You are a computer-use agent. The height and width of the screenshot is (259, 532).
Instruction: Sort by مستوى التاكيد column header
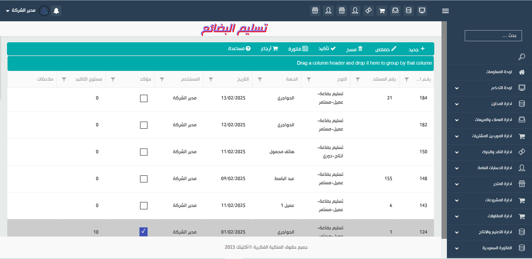pos(88,79)
